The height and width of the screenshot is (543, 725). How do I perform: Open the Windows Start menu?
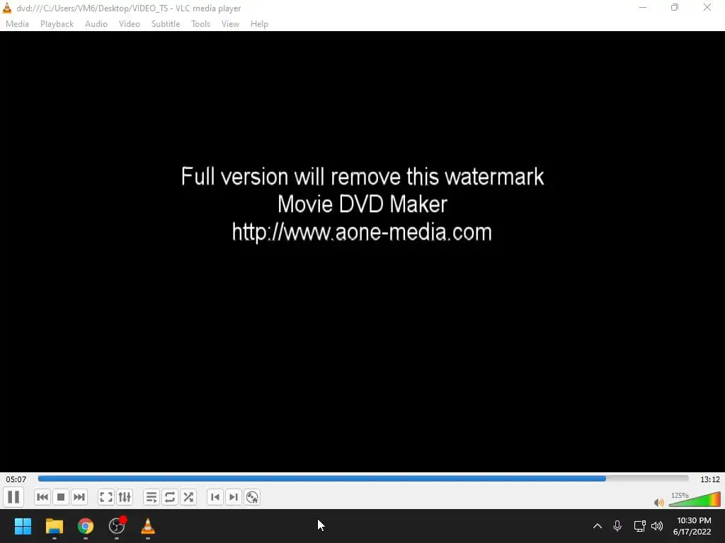(x=23, y=526)
